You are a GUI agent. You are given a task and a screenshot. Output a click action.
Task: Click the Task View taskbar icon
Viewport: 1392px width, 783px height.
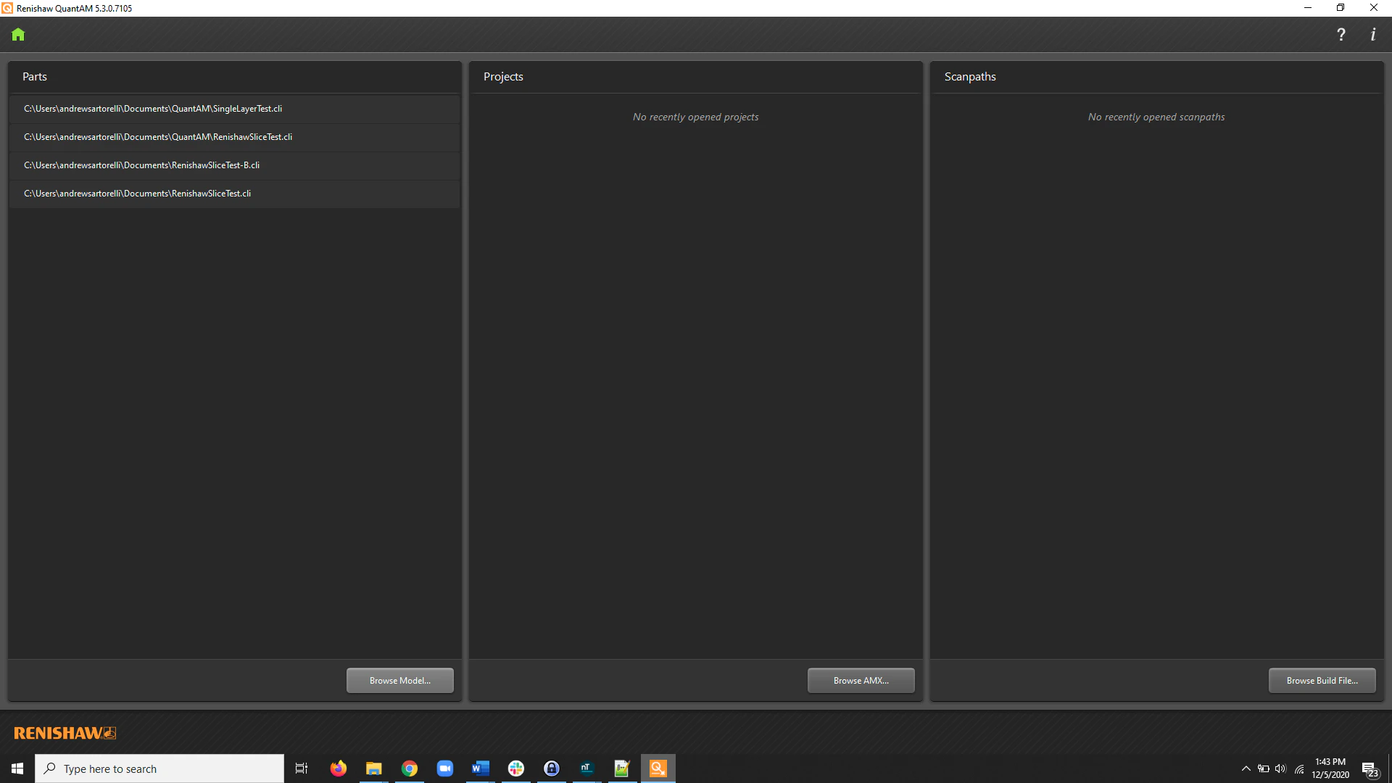pyautogui.click(x=302, y=768)
